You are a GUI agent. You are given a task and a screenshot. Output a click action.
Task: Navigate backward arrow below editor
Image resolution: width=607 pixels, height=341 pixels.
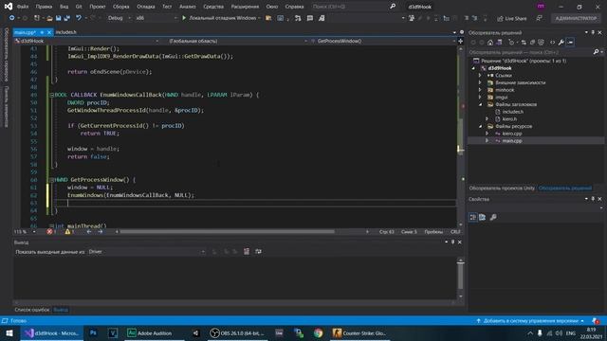[x=89, y=232]
